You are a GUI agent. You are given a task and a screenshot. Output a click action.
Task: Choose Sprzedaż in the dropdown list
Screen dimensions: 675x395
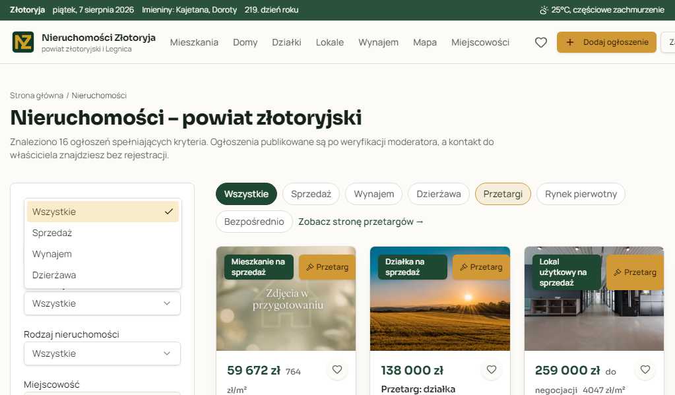[103, 233]
